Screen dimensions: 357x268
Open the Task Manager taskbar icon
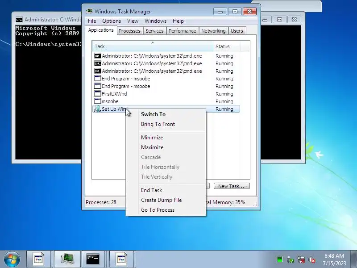67,259
